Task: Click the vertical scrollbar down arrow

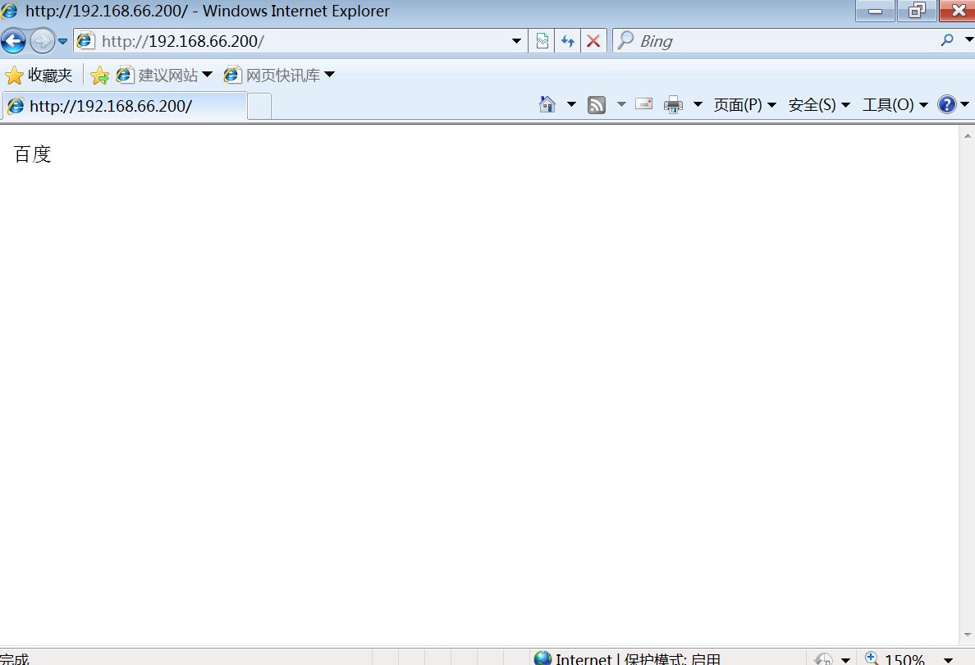Action: click(x=967, y=635)
